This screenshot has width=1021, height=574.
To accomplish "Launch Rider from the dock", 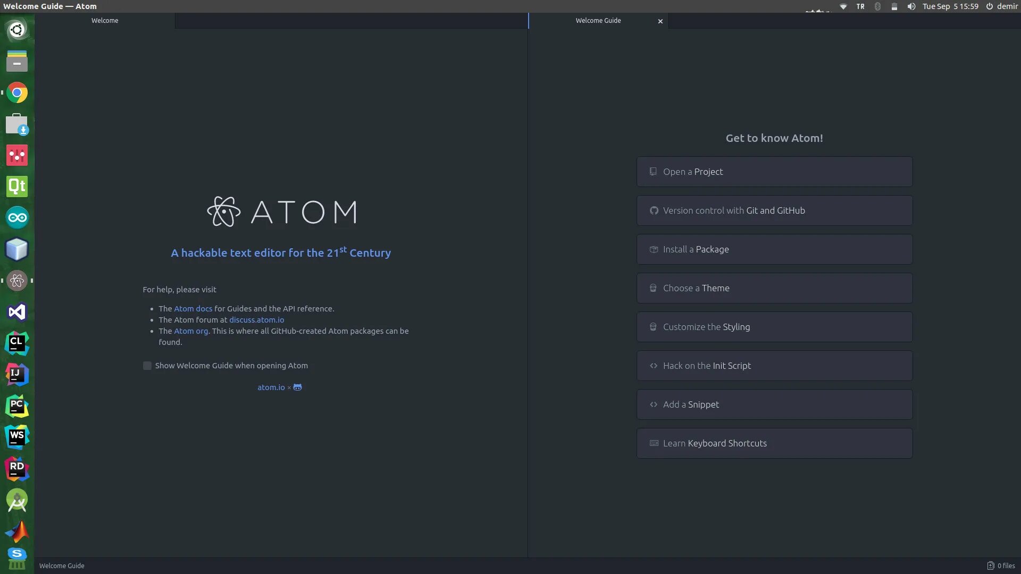I will pos(17,469).
